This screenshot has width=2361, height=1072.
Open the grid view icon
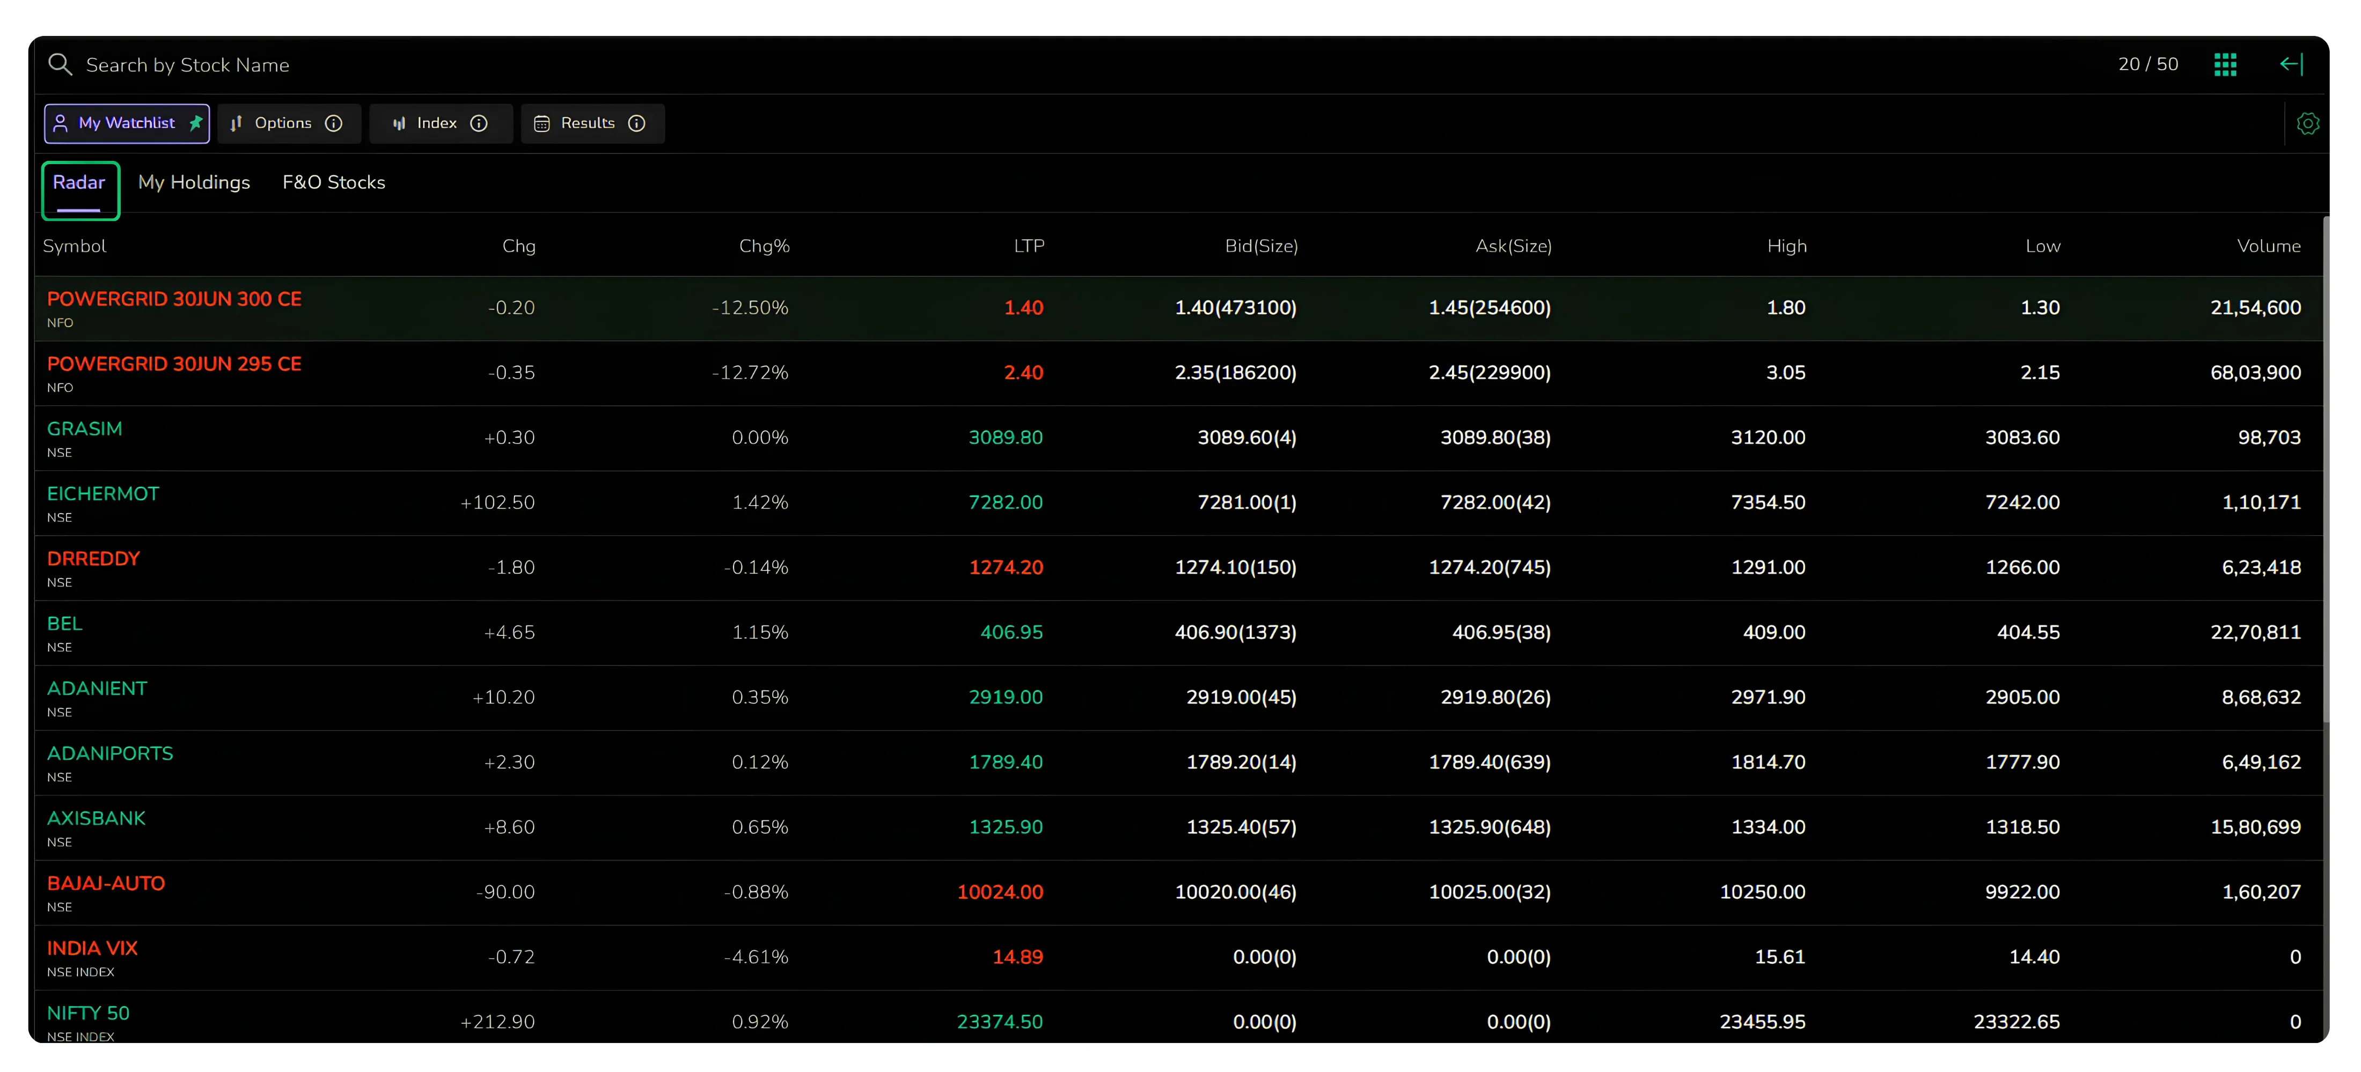[x=2225, y=64]
